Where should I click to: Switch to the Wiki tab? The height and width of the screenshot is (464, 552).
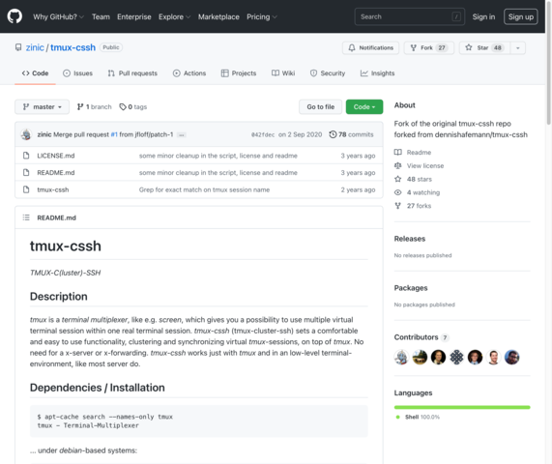[x=283, y=73]
